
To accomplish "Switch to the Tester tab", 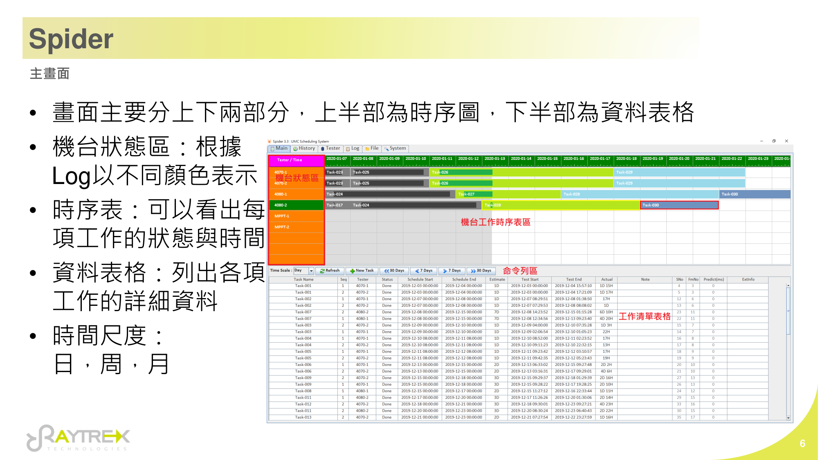I will click(x=330, y=148).
